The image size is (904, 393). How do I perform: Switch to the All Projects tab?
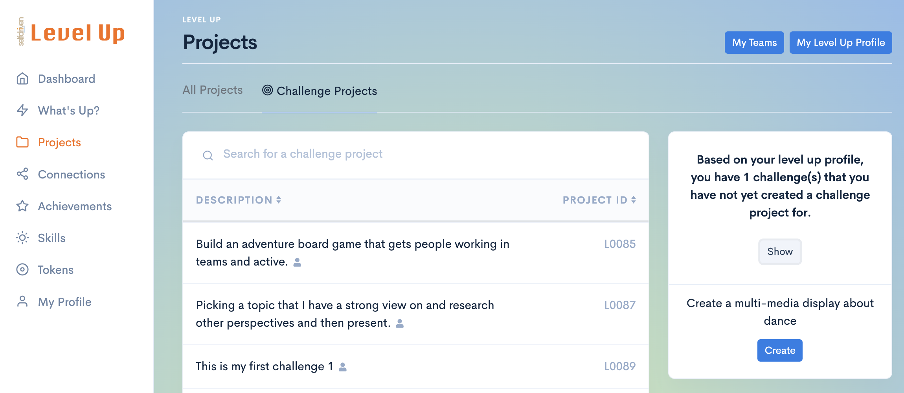coord(213,90)
